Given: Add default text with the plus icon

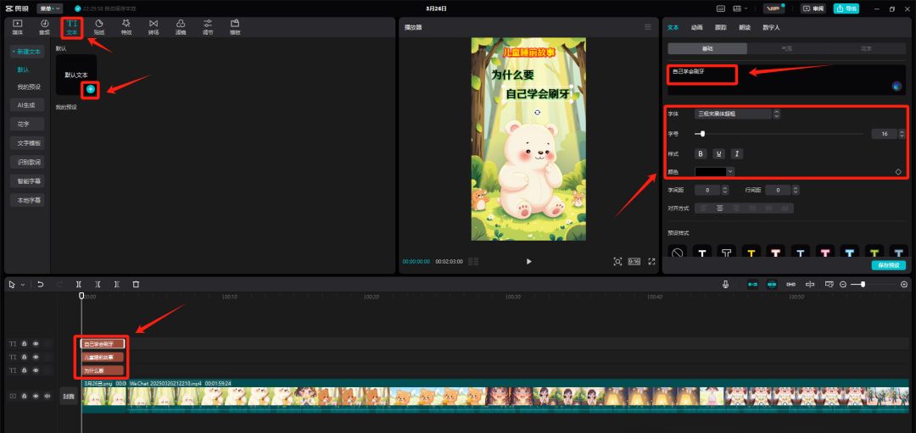Looking at the screenshot, I should click(x=91, y=89).
